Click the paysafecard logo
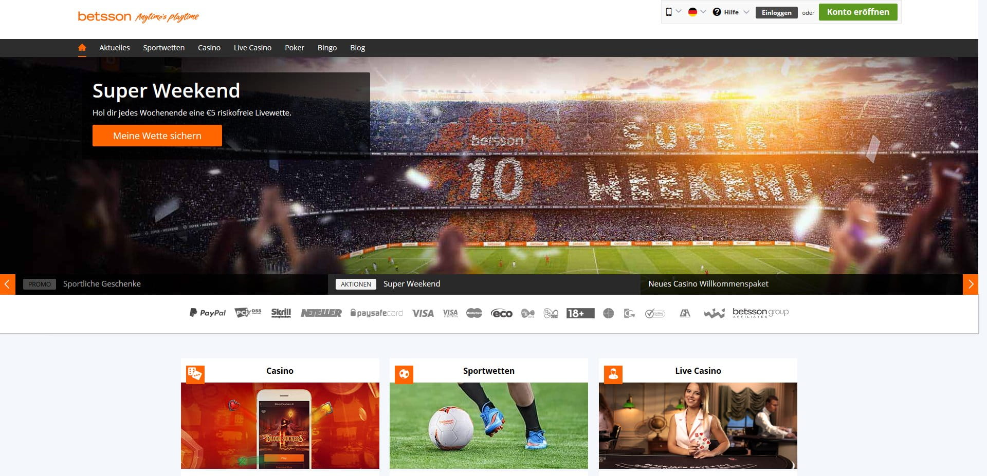This screenshot has width=987, height=476. (376, 313)
